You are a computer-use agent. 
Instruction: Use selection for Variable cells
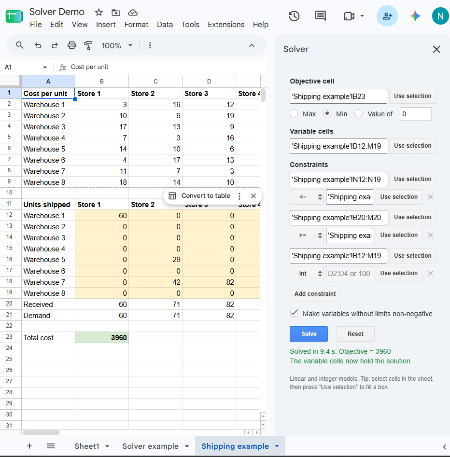click(x=413, y=146)
